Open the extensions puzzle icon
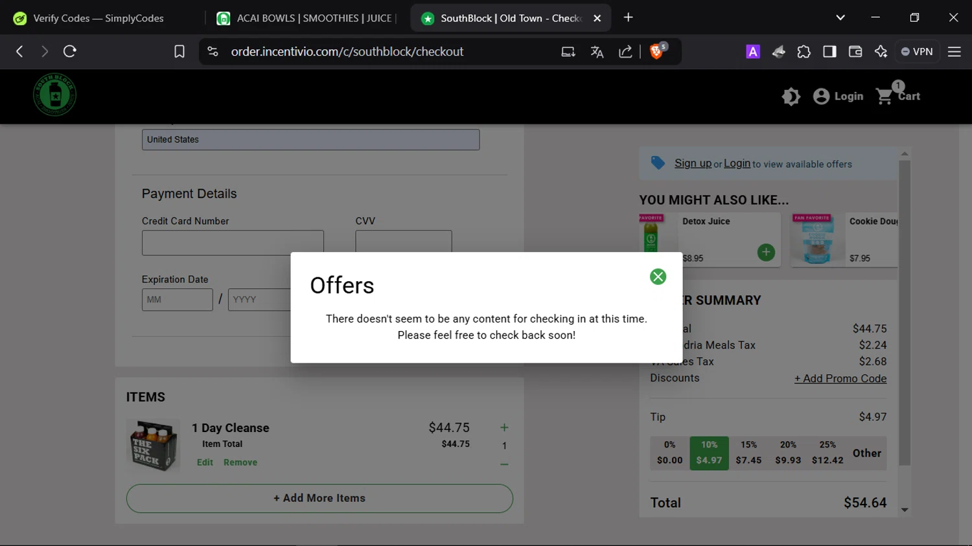This screenshot has height=546, width=972. tap(804, 52)
